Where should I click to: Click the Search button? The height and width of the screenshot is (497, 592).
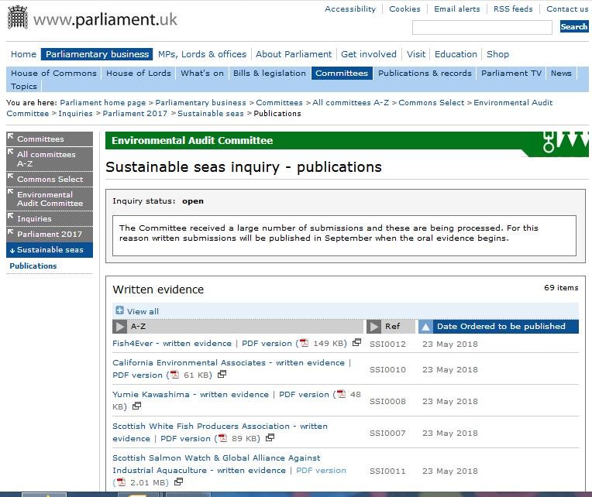coord(574,27)
